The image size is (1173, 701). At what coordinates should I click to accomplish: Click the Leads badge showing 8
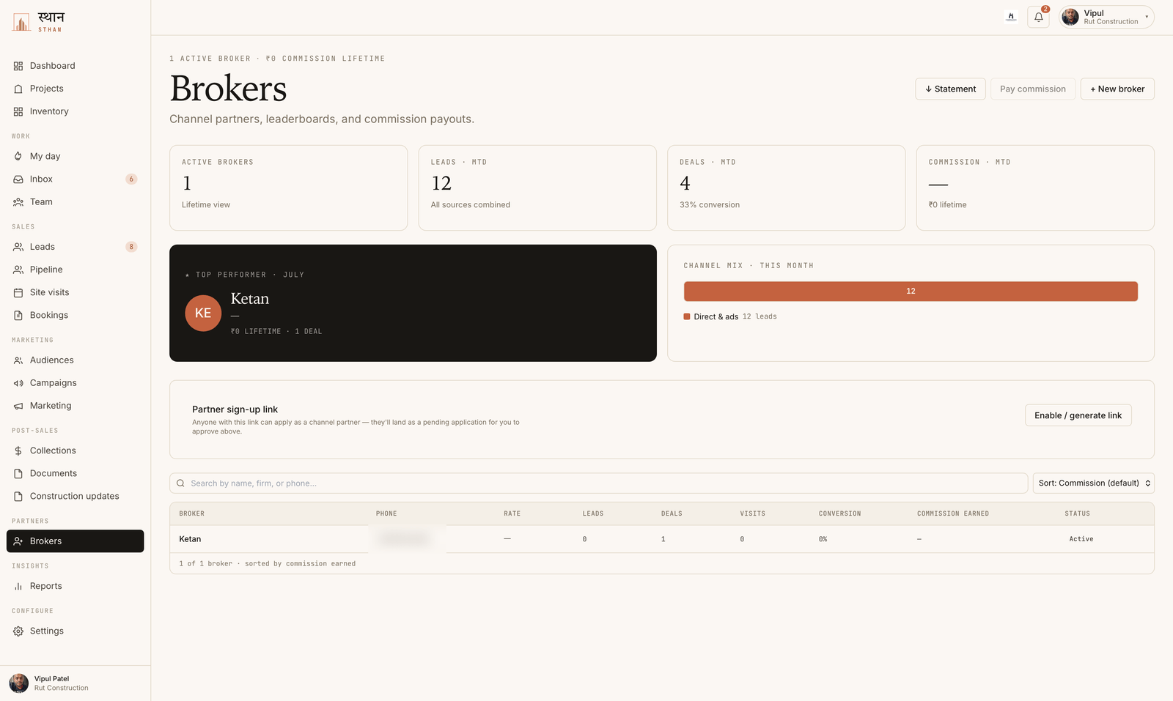pos(131,247)
